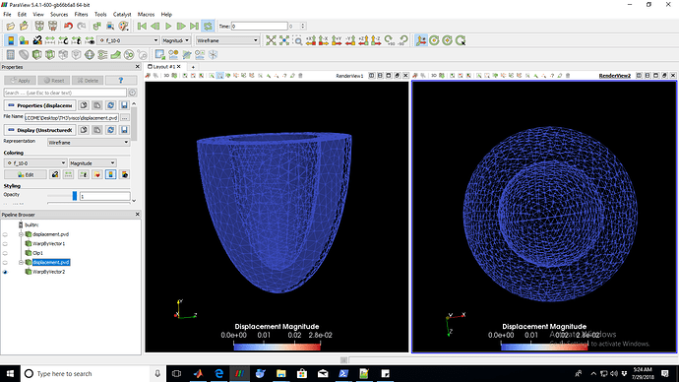
Task: Click the Opacity slider handle
Action: [75, 196]
